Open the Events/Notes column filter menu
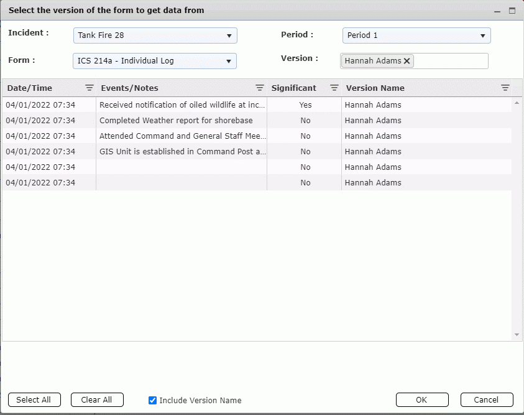Screen dimensions: 524x415 pyautogui.click(x=260, y=88)
